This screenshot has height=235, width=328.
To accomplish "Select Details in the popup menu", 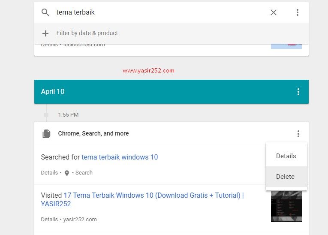I will coord(286,156).
